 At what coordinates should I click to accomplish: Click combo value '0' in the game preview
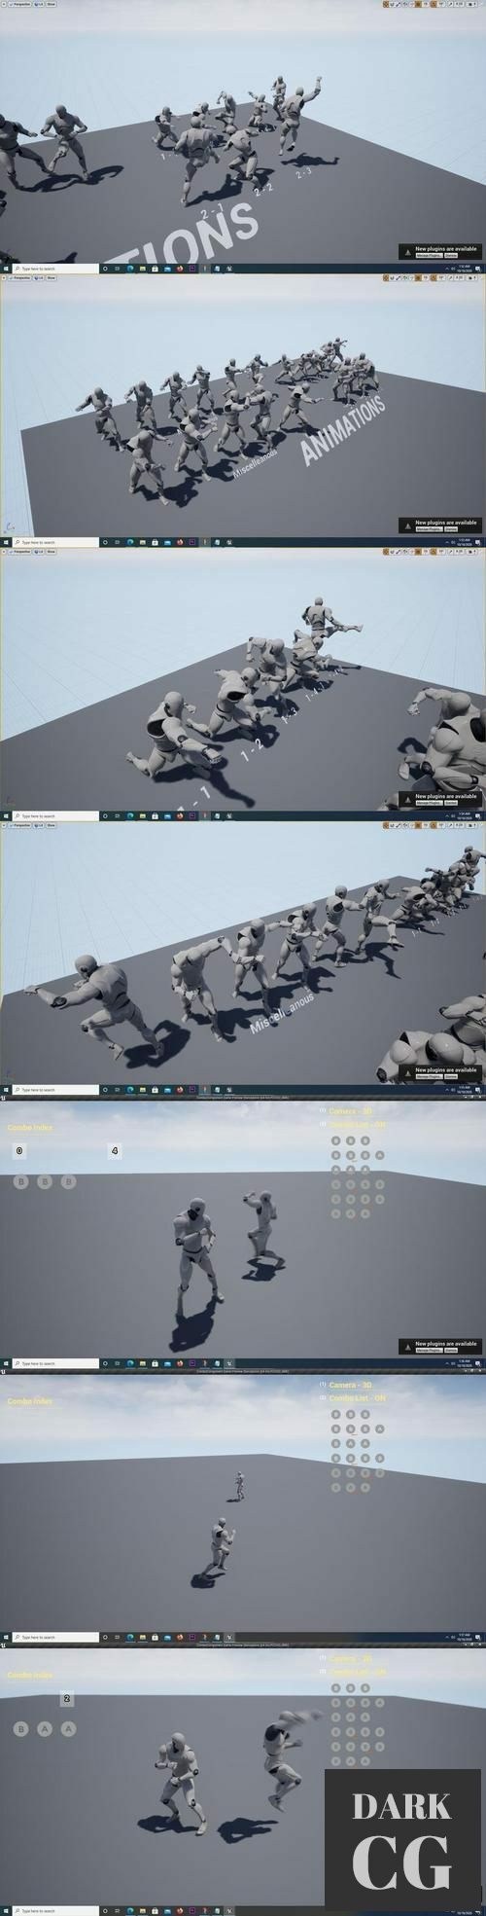tap(19, 1151)
